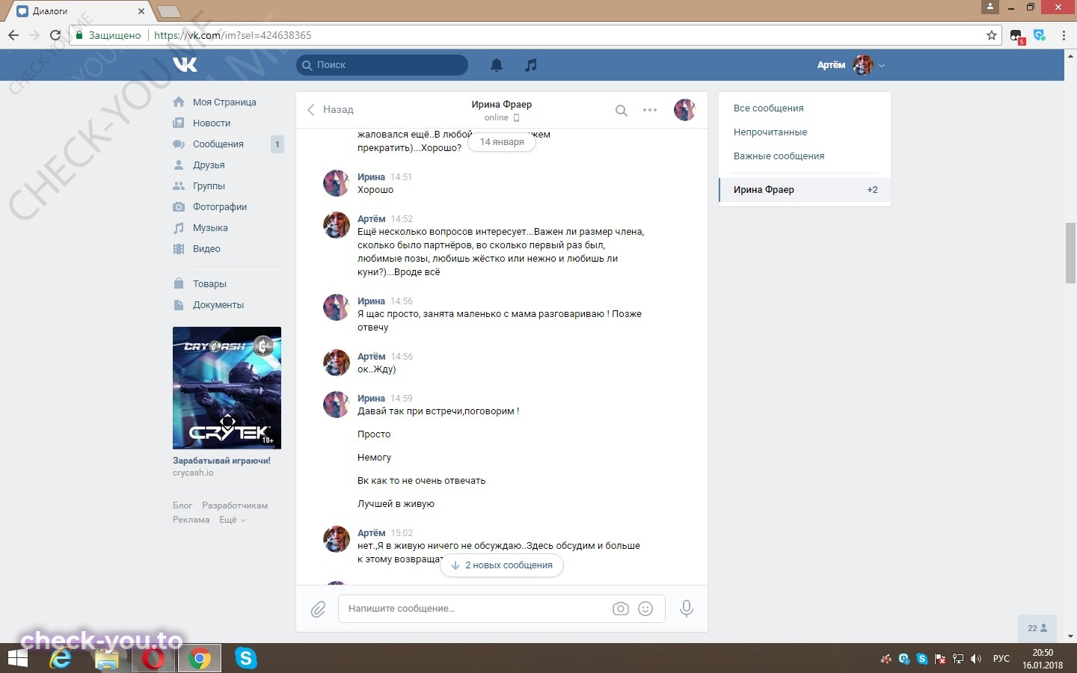Open Музыка in sidebar
This screenshot has width=1077, height=673.
pyautogui.click(x=210, y=228)
